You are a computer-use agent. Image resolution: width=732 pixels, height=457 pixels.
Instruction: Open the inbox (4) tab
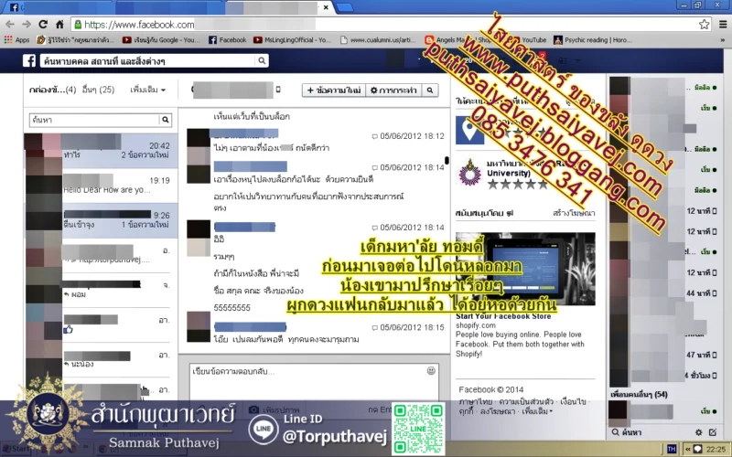click(52, 90)
